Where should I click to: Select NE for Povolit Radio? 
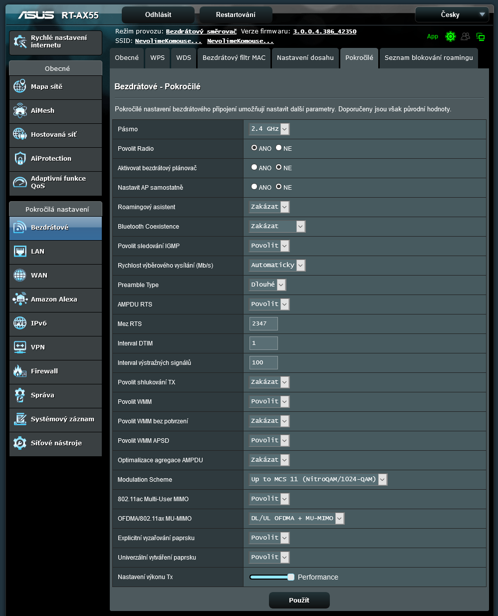(279, 148)
